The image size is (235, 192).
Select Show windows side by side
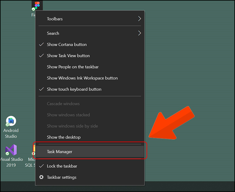72,126
